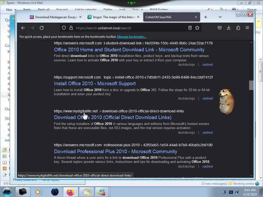Open cached copy of Install Office 2010 result
263x197 pixels.
pyautogui.click(x=208, y=98)
